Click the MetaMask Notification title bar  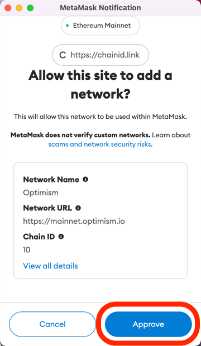point(100,8)
